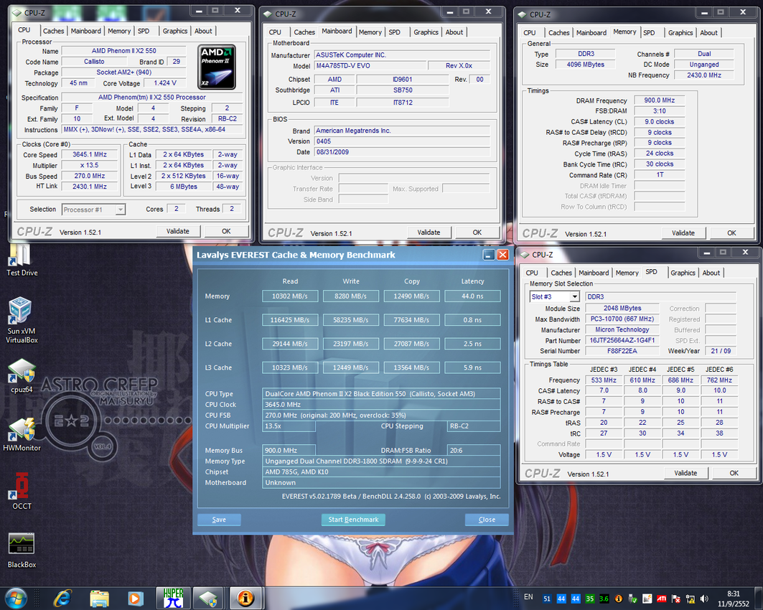Open the volume speaker icon in the tray
Viewport: 763px width, 610px height.
[x=704, y=599]
